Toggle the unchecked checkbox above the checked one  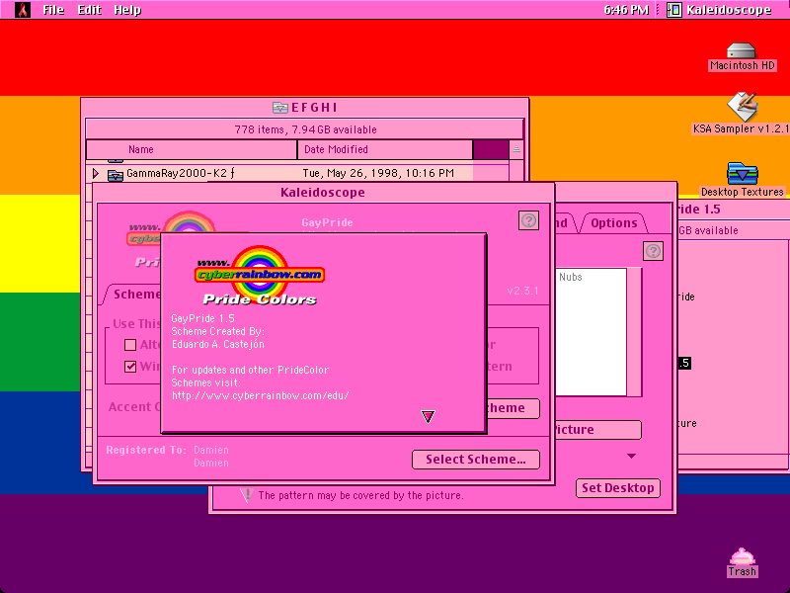point(130,345)
